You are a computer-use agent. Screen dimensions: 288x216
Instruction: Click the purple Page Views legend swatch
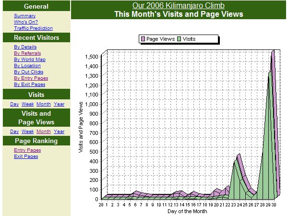click(143, 38)
